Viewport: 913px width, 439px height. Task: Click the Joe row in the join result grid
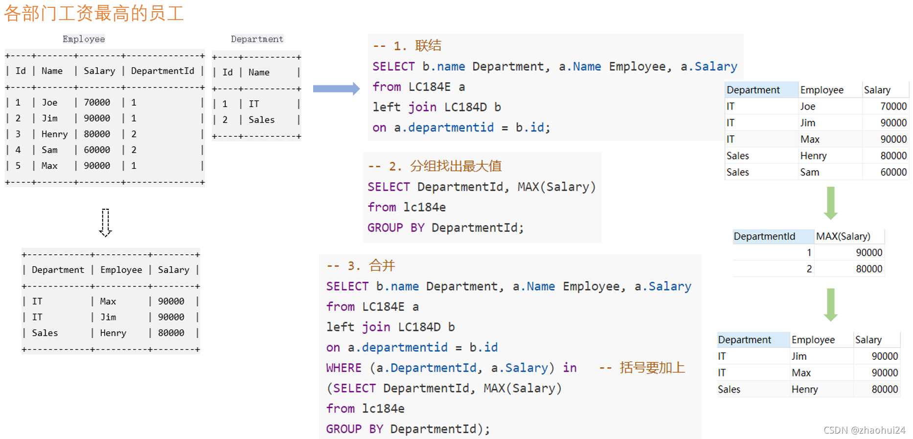817,107
